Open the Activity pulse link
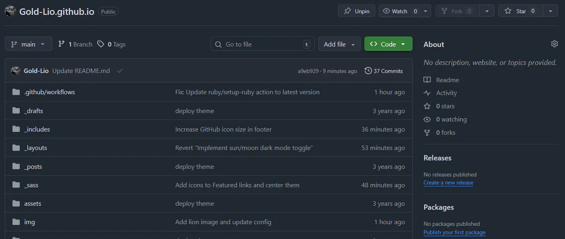 [x=446, y=93]
